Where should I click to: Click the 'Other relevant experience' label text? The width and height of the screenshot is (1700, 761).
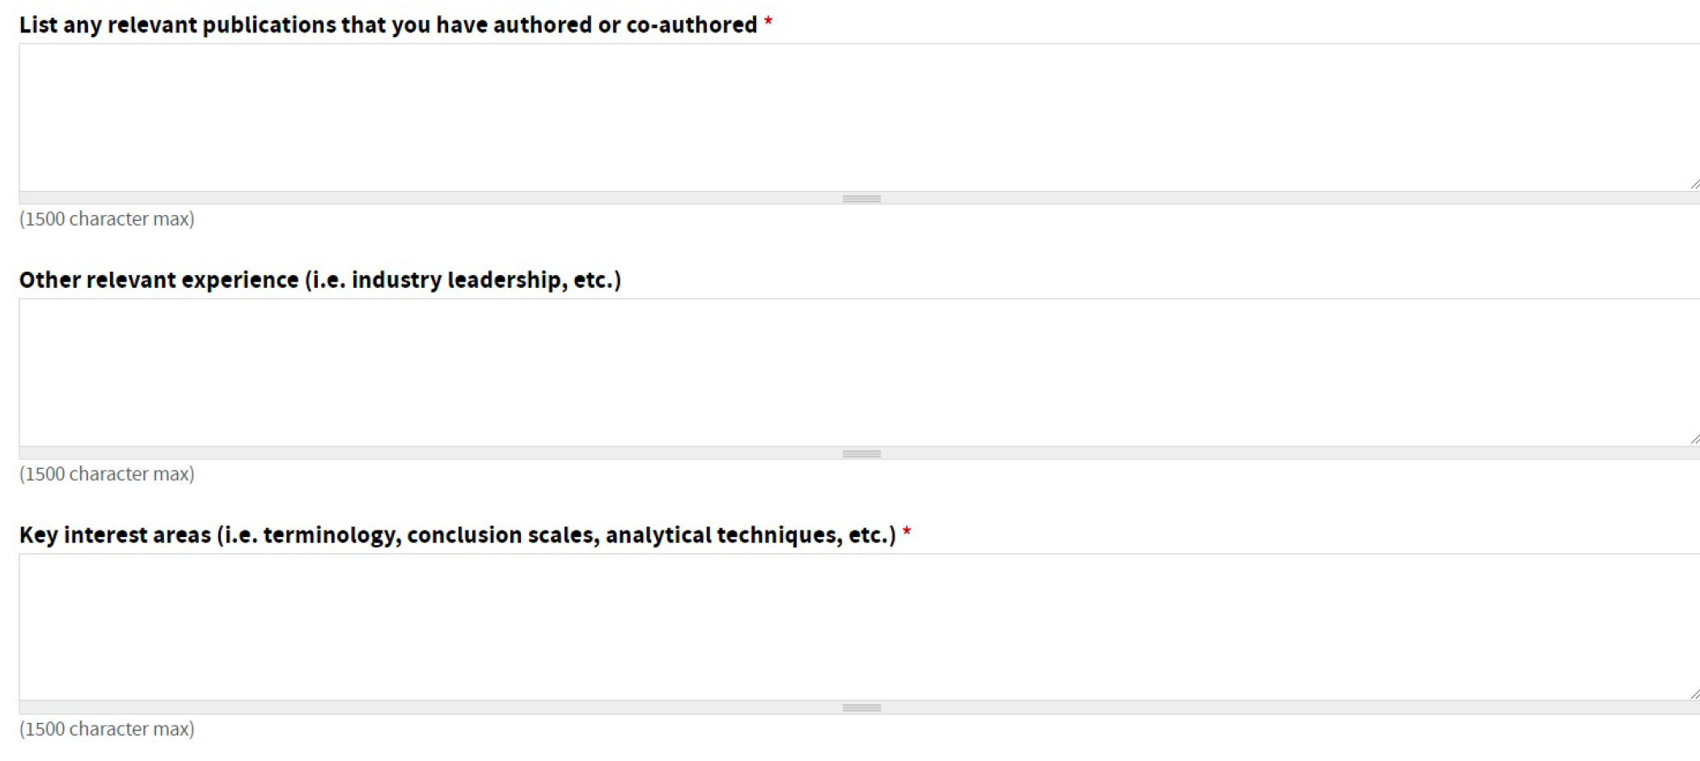[x=159, y=280]
